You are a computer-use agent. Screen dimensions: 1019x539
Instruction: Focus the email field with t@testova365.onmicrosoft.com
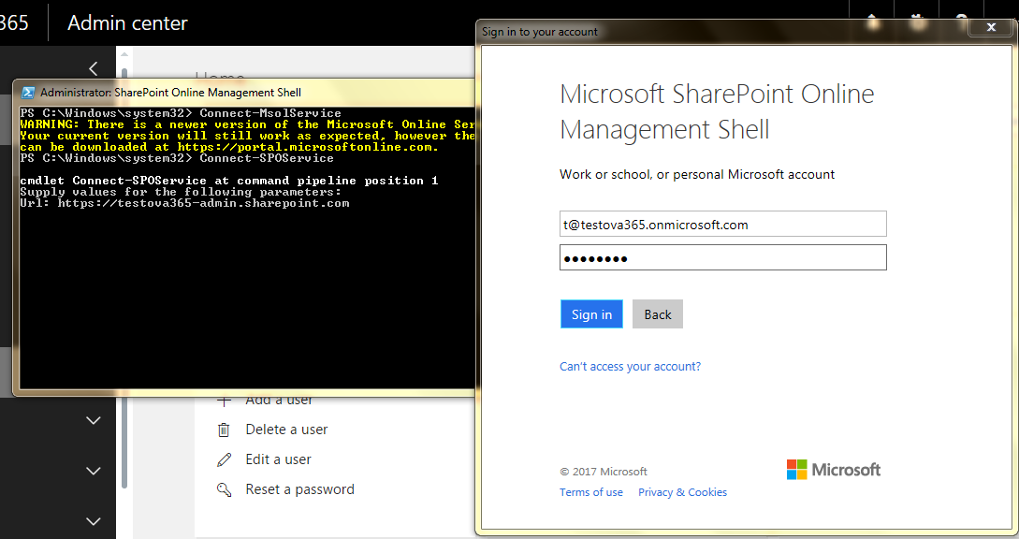[x=722, y=225]
